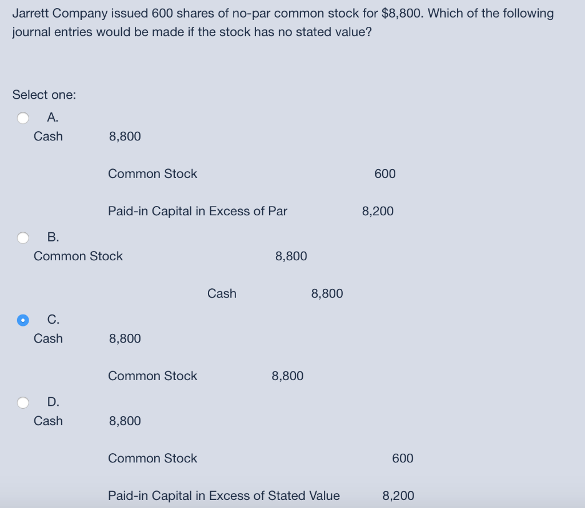Click the Cash credit entry under option B
The height and width of the screenshot is (508, 585).
(222, 293)
